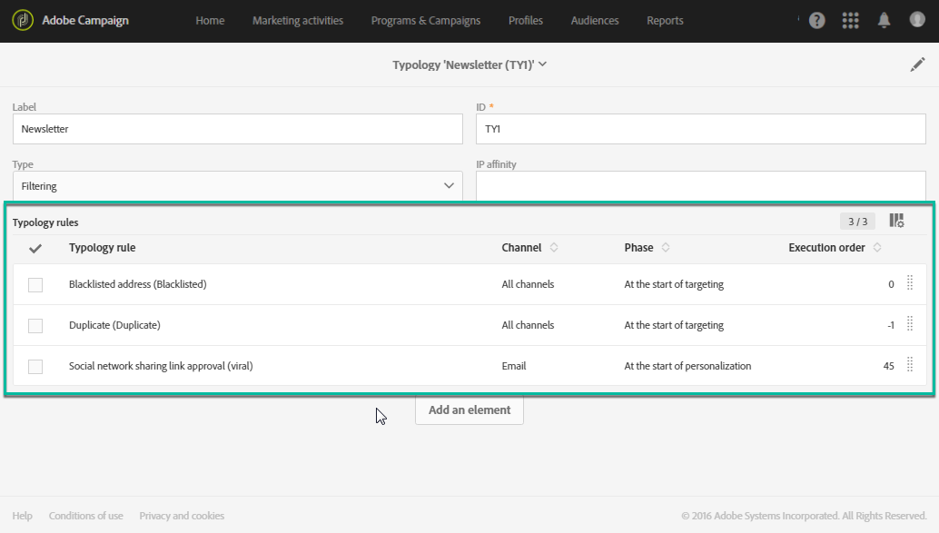Check the Social network sharing link checkbox
The width and height of the screenshot is (939, 533).
(35, 367)
